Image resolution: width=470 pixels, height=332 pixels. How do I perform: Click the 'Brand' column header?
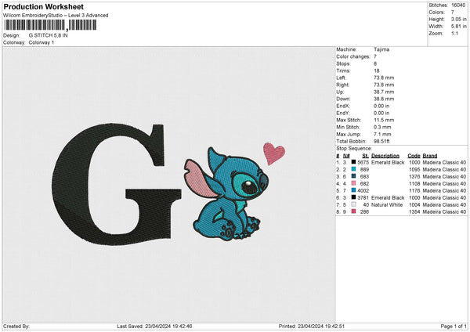point(430,156)
